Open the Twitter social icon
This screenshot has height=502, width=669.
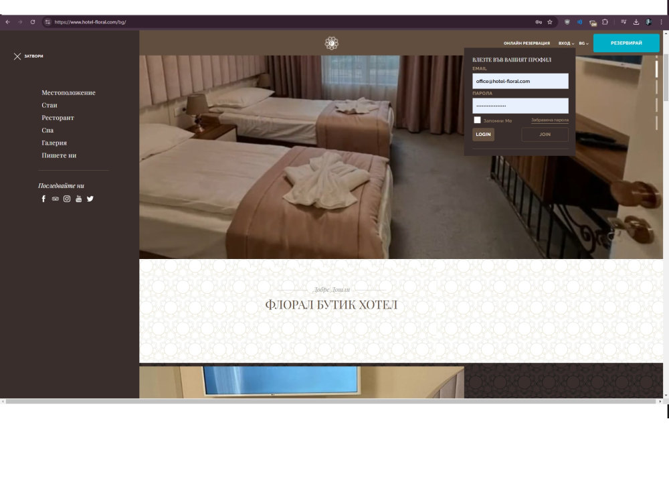pyautogui.click(x=90, y=199)
